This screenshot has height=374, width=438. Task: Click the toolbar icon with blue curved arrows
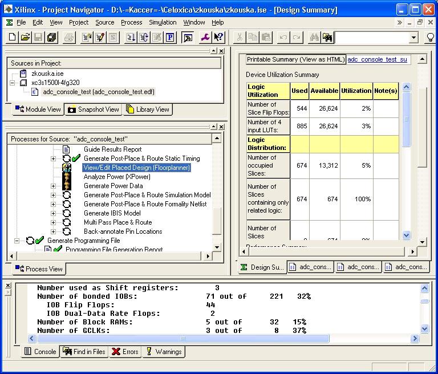pyautogui.click(x=144, y=37)
